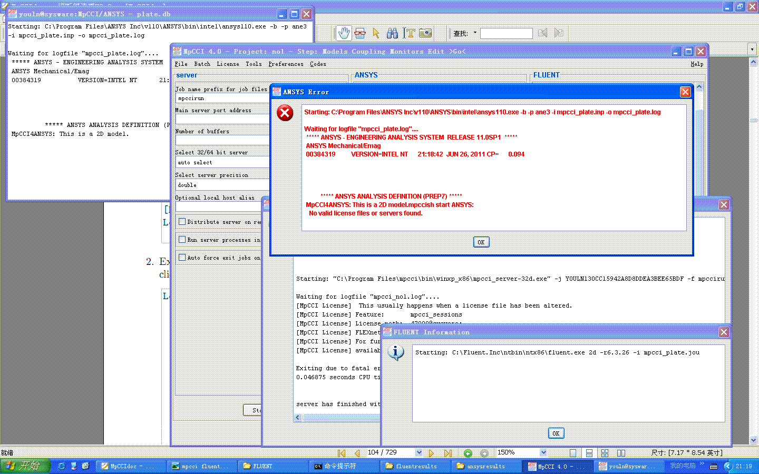Viewport: 759px width, 474px height.
Task: Click inside the 查找 search input field
Action: point(506,33)
